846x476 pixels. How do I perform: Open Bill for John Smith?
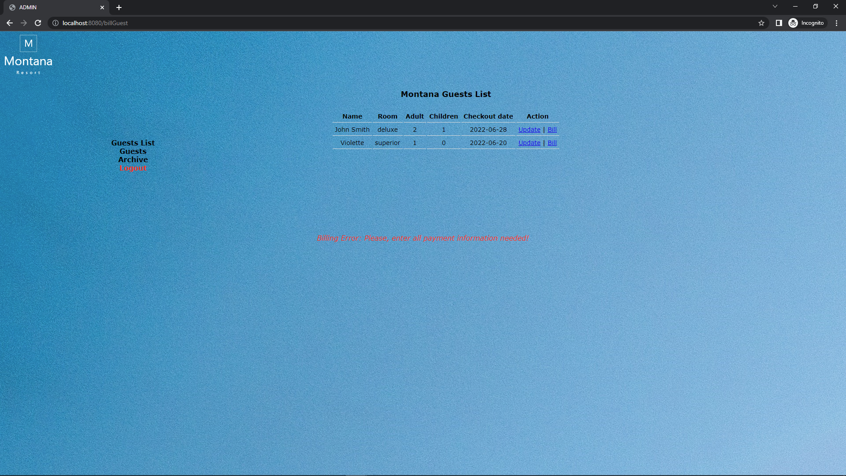552,129
